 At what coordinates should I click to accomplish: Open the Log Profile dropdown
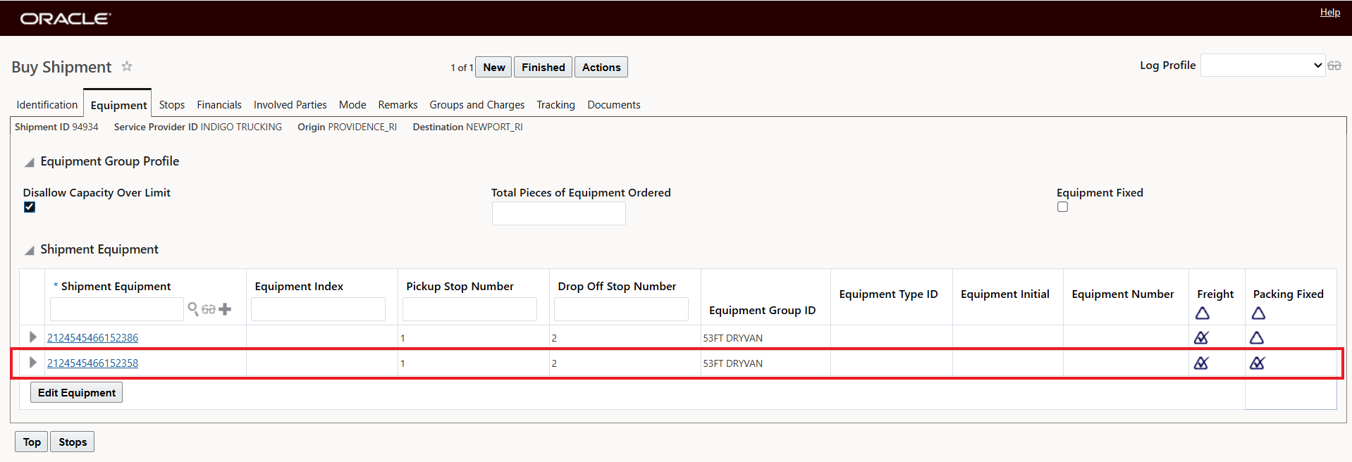(1262, 65)
